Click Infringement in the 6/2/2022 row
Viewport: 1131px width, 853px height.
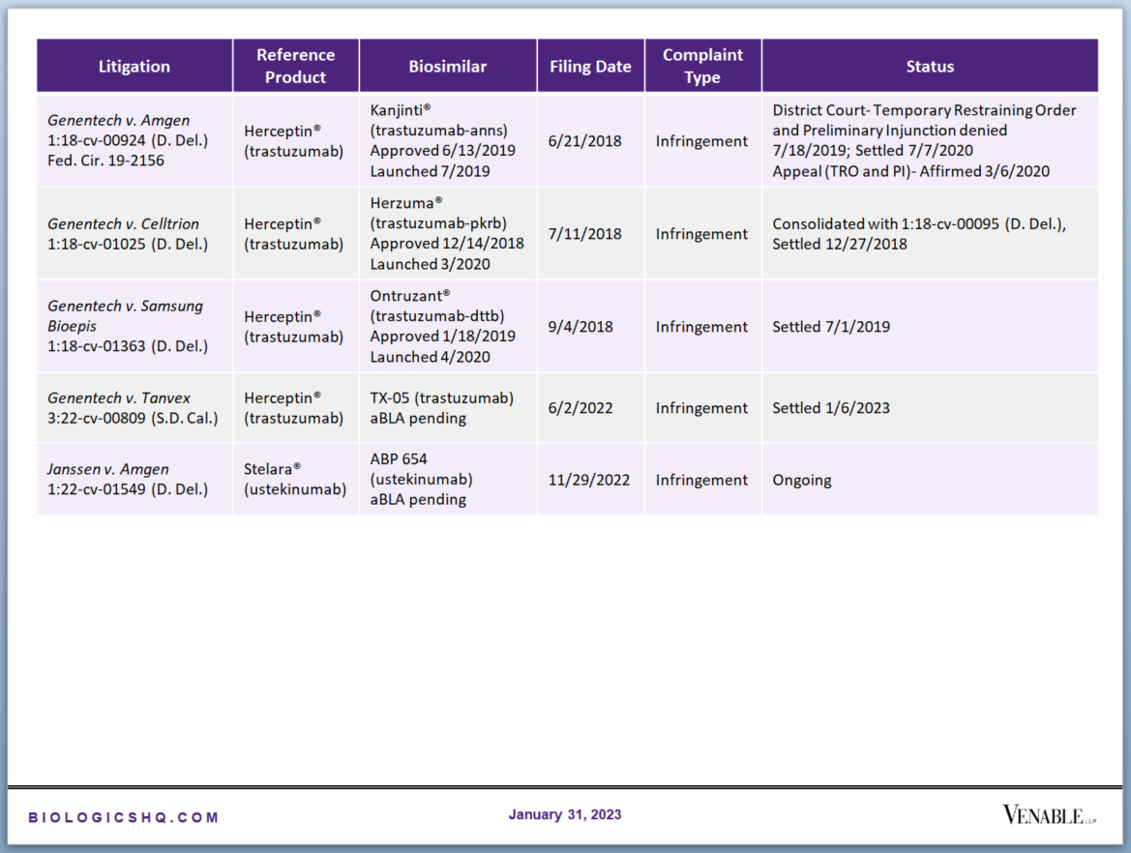coord(702,407)
